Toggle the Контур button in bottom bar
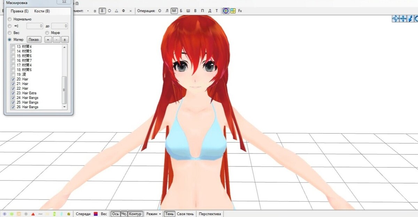 point(135,214)
